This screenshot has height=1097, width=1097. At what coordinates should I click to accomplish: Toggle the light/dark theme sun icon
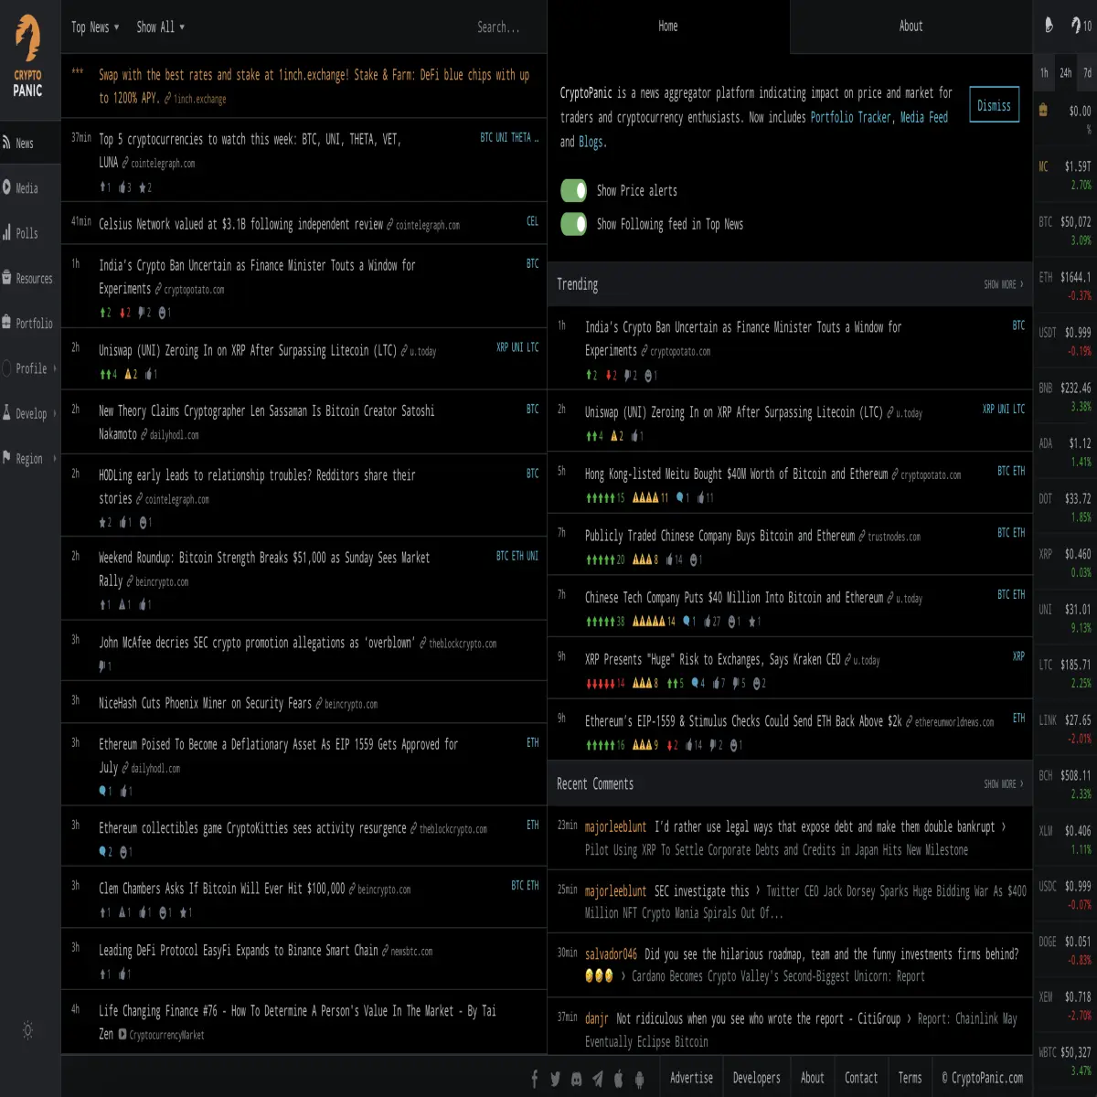click(x=27, y=1030)
